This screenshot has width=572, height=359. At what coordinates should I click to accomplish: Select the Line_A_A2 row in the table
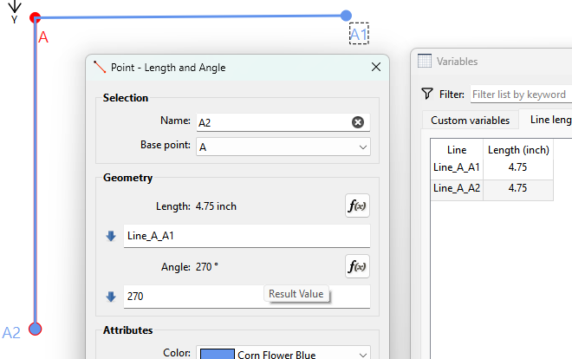click(456, 187)
